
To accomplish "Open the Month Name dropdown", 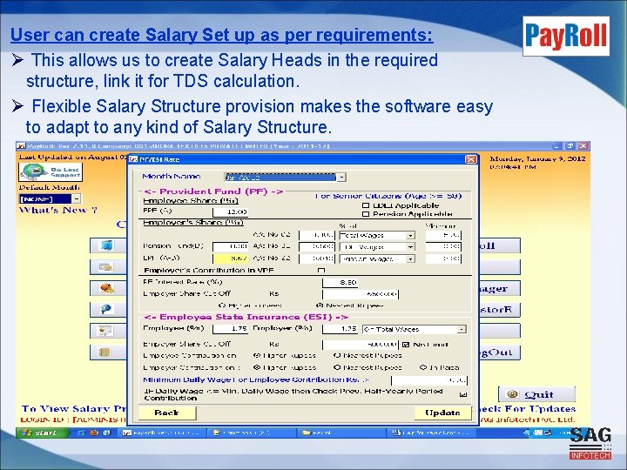I will [341, 177].
